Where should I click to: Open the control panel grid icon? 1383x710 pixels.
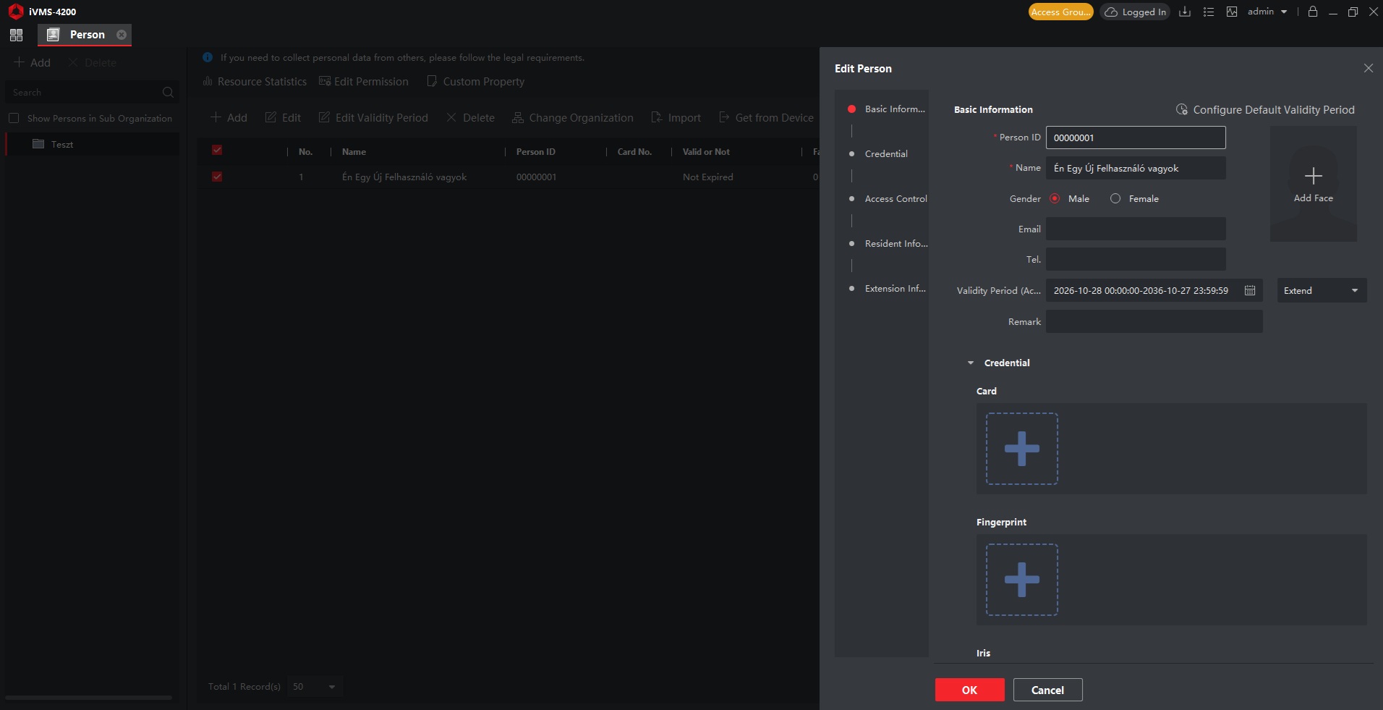coord(16,35)
